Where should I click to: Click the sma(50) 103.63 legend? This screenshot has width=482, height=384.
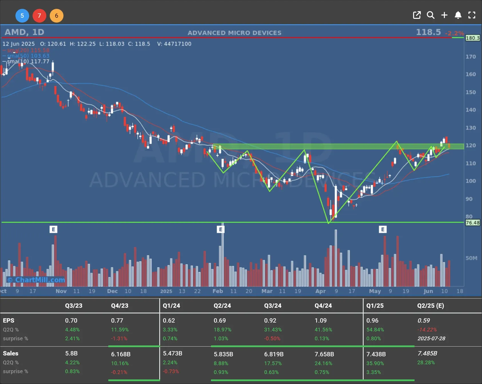tap(26, 56)
